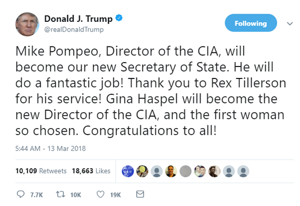This screenshot has width=300, height=206.
Task: Open last default silhouette liker avatar
Action: (x=243, y=171)
